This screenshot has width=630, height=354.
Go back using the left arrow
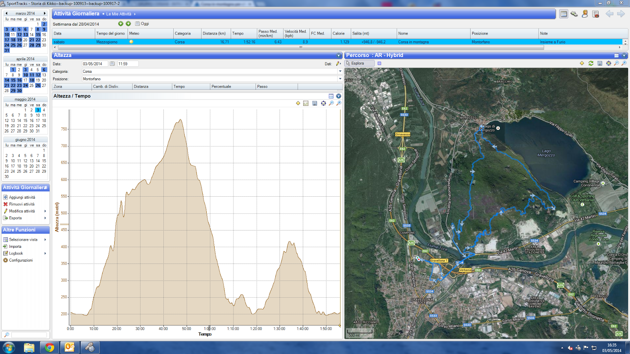[610, 14]
